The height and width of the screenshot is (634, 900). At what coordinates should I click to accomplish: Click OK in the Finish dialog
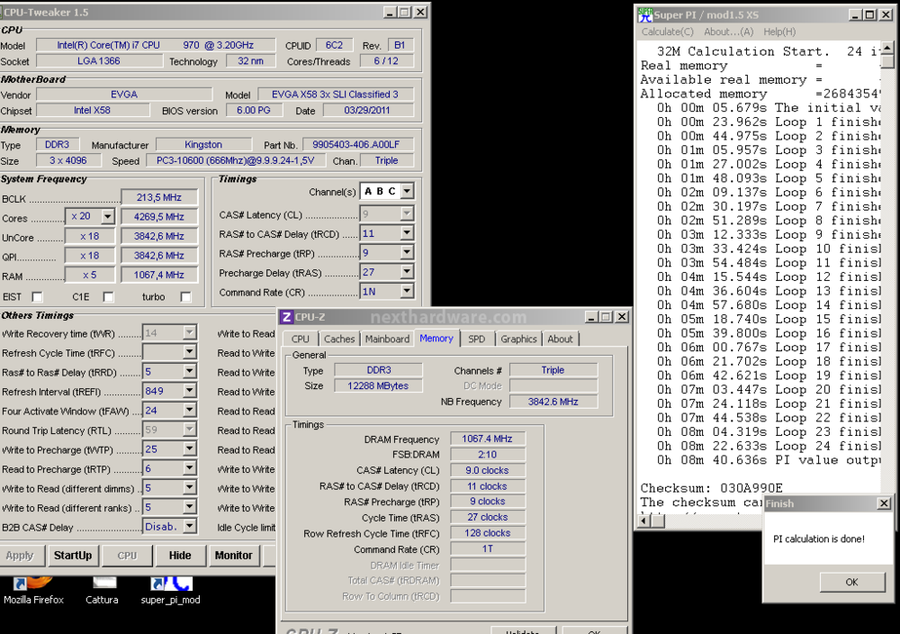tap(851, 582)
